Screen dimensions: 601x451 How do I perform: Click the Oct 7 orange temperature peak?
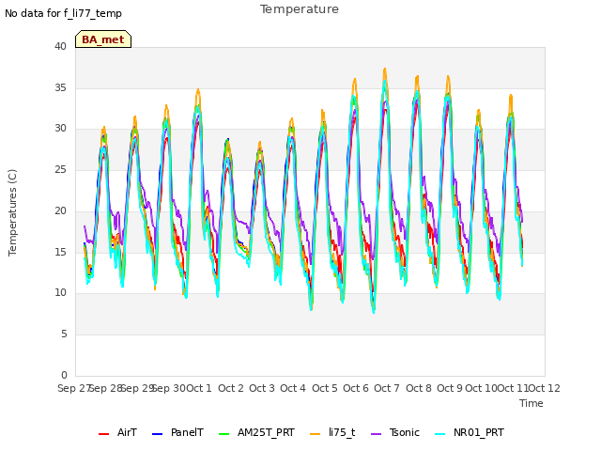[x=385, y=70]
